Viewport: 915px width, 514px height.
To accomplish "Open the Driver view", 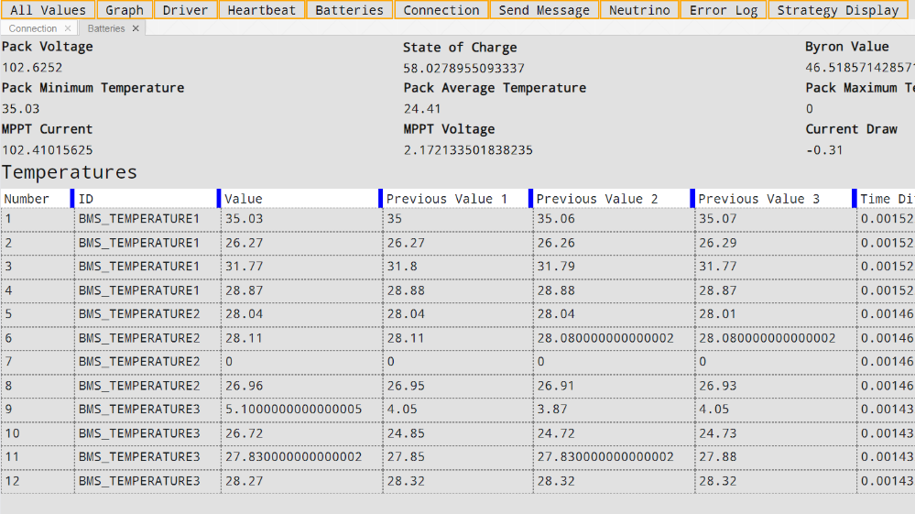I will tap(186, 10).
